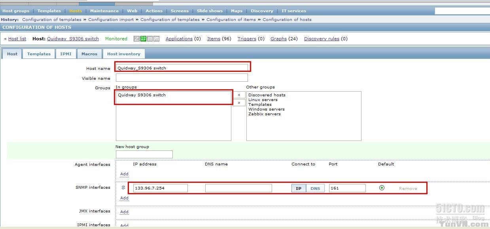490x229 pixels.
Task: Open the Hosts menu item
Action: 76,11
